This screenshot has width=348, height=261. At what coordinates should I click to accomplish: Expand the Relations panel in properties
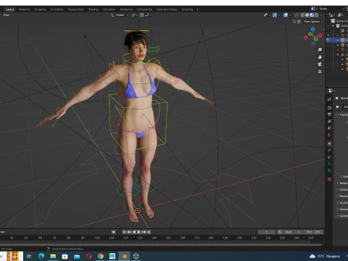(x=342, y=183)
